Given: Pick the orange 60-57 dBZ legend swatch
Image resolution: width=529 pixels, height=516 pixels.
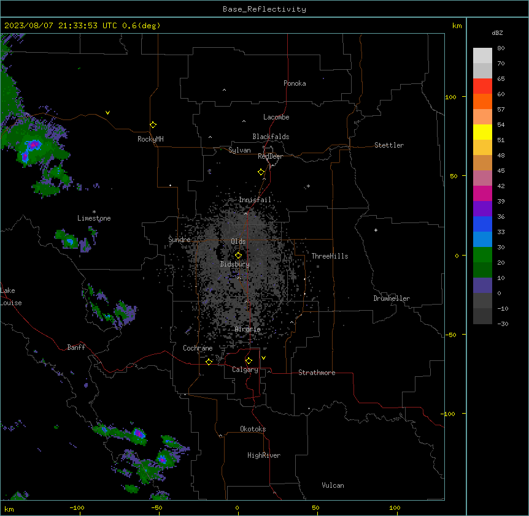Looking at the screenshot, I should tap(482, 101).
